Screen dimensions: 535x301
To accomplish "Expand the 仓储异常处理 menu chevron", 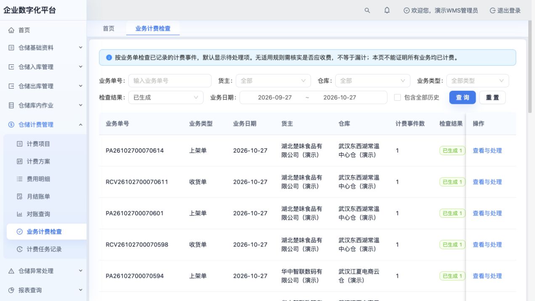I will pyautogui.click(x=81, y=271).
